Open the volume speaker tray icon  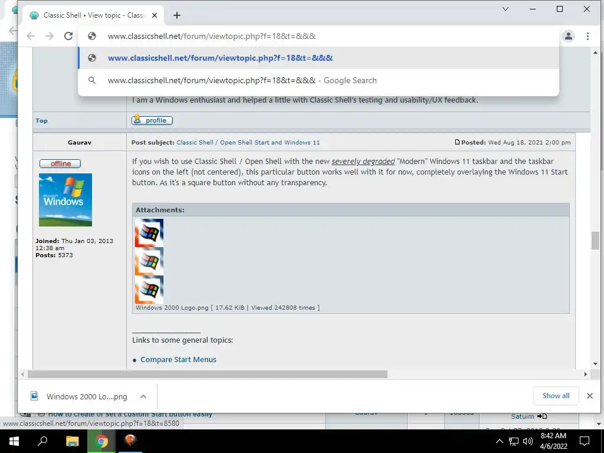click(x=528, y=441)
